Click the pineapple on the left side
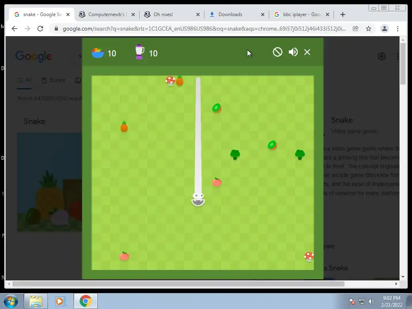Screen dimensions: 412x309 pyautogui.click(x=124, y=126)
